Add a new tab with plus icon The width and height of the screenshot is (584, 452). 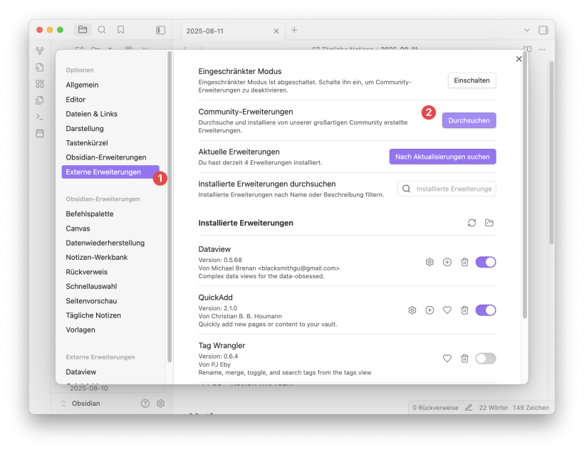(x=294, y=30)
